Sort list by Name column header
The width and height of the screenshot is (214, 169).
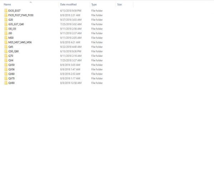coord(7,5)
